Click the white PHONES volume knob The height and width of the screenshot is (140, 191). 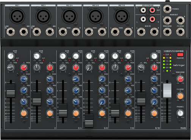pos(180,113)
